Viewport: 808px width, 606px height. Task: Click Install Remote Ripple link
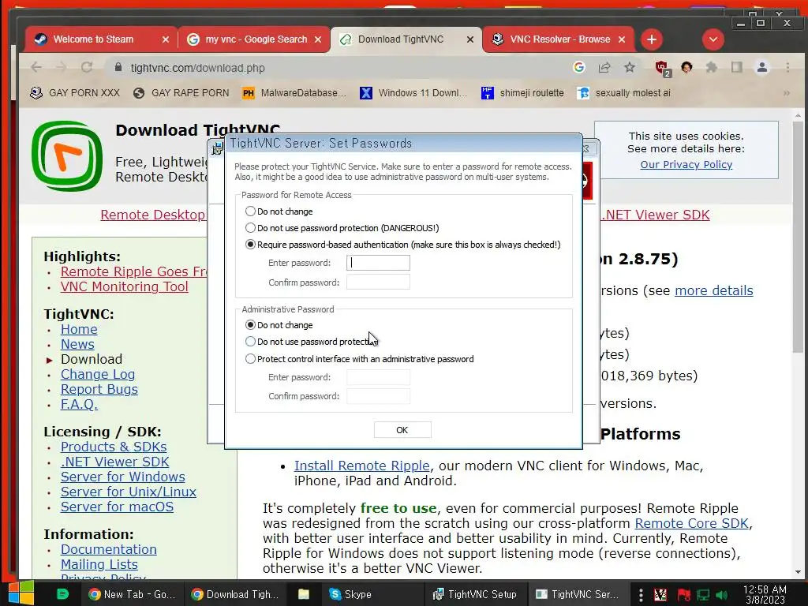(361, 466)
